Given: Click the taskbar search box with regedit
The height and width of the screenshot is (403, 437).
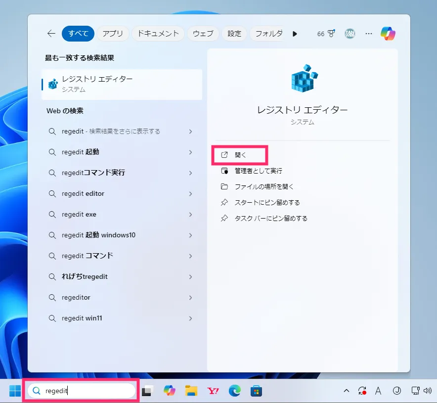Looking at the screenshot, I should coord(82,391).
